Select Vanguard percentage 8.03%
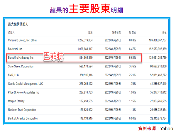Viewport: 176px width, 132px height. 133,40
